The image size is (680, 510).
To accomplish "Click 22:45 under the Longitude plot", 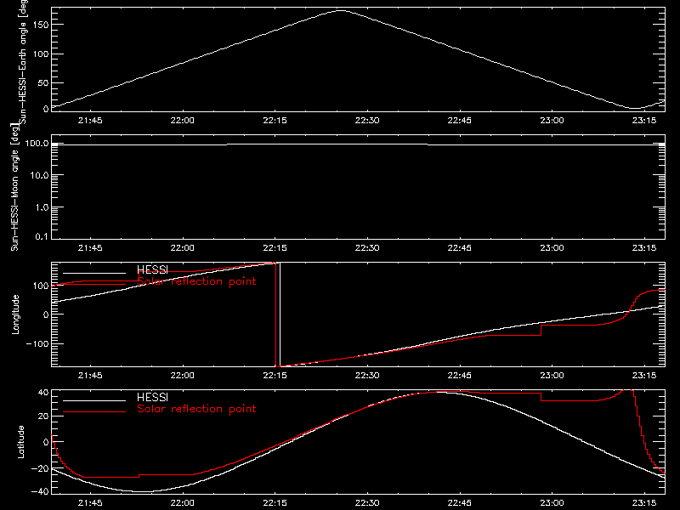I will (x=459, y=376).
